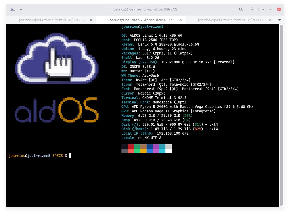Click the OS: ALDOS Linux 1.4.18 line
Image resolution: width=290 pixels, height=215 pixels.
[152, 35]
